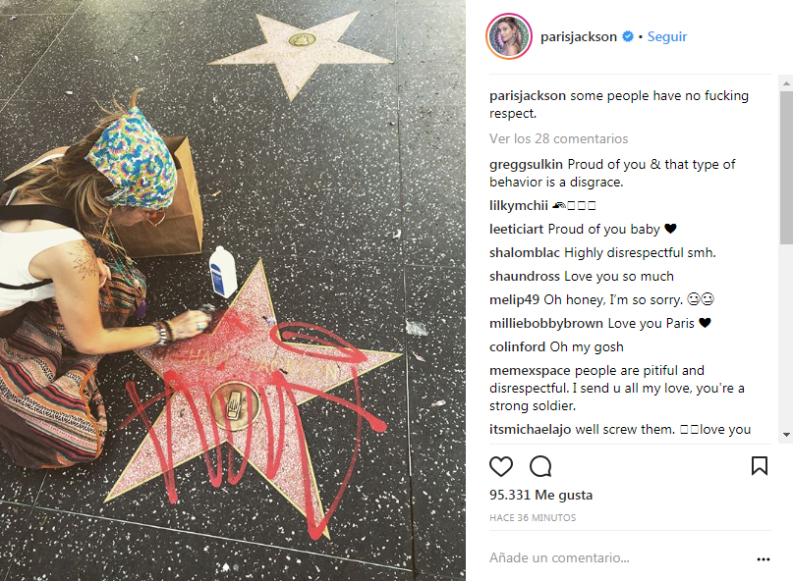Click the scrollbar up arrow in comments
This screenshot has width=793, height=581.
(786, 82)
